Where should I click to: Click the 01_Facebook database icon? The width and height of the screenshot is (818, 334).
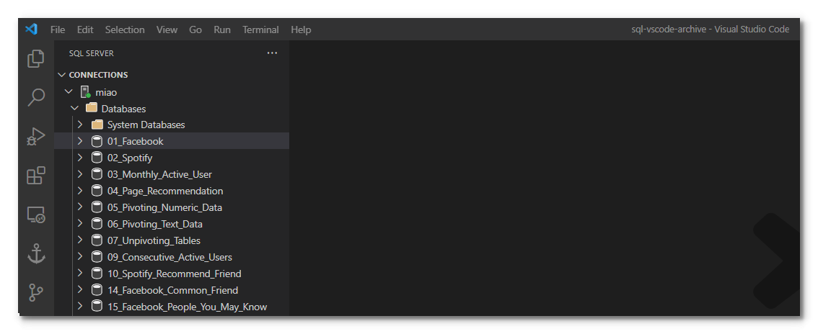(x=97, y=141)
